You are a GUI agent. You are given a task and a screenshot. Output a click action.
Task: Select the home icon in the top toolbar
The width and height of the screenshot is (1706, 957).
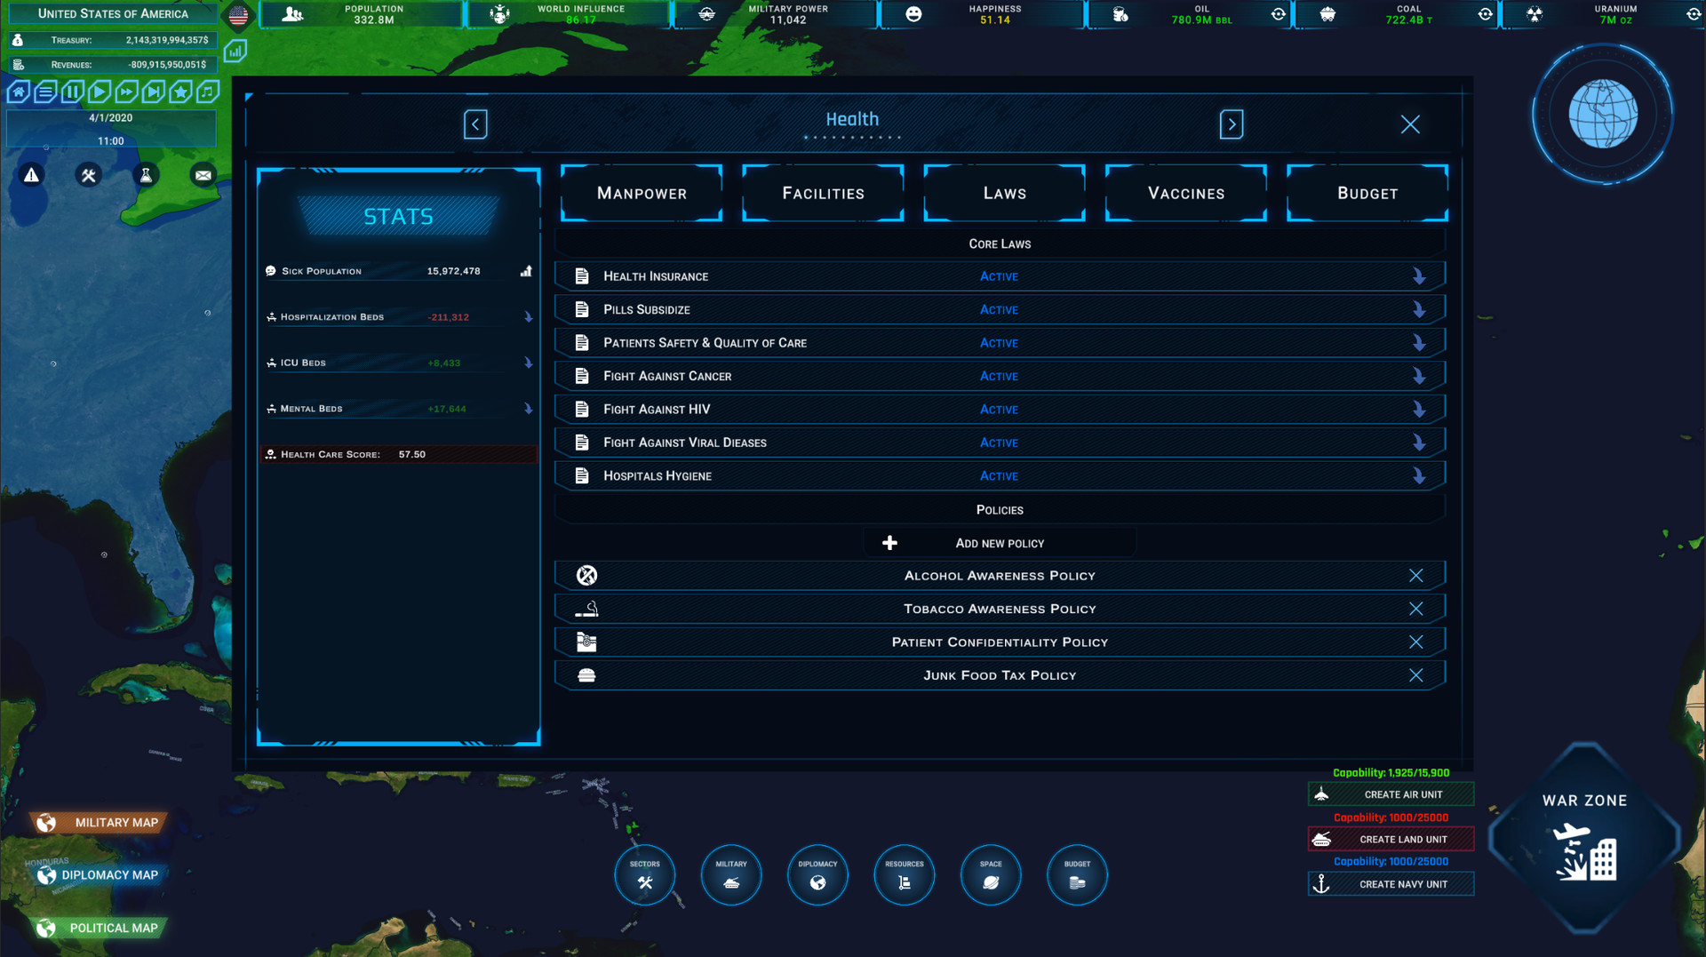pos(18,92)
